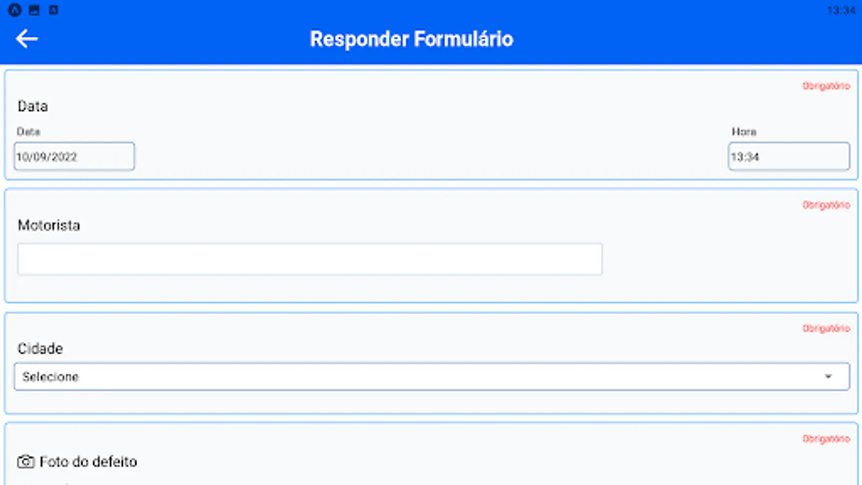Click the Data section heading

(33, 106)
